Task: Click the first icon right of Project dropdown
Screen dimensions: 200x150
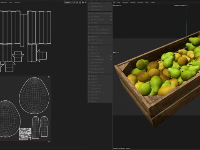Action: [x=77, y=2]
